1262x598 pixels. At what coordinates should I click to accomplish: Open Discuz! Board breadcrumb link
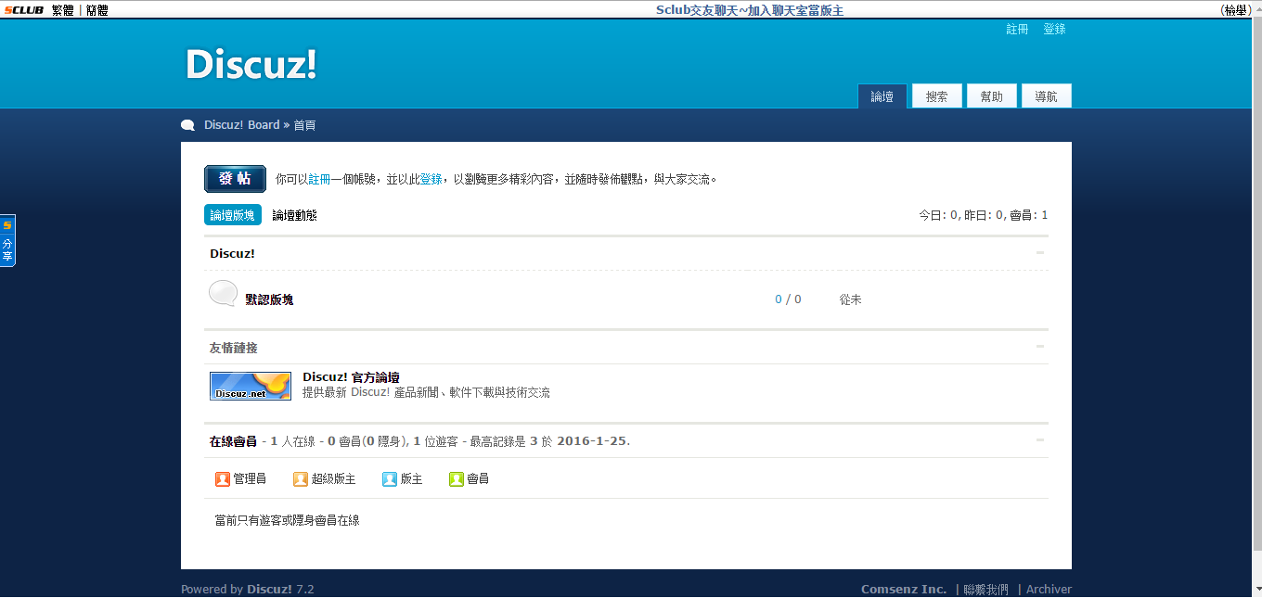(x=241, y=125)
